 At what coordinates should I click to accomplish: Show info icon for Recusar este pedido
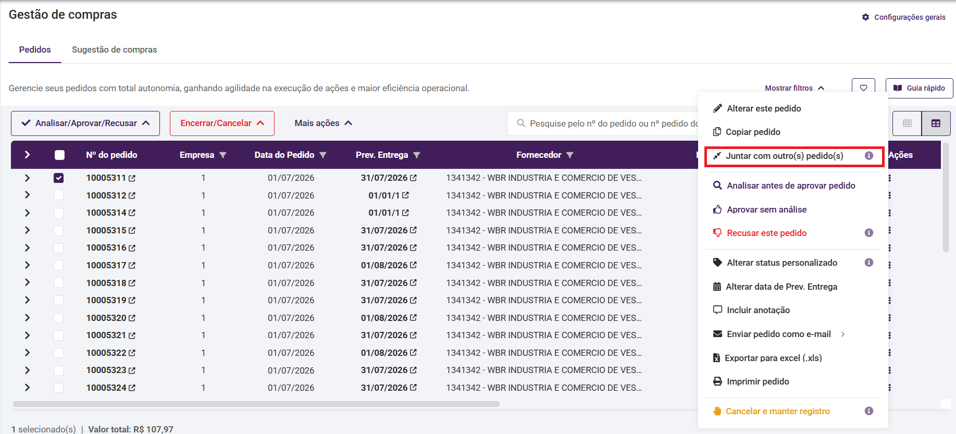click(869, 233)
